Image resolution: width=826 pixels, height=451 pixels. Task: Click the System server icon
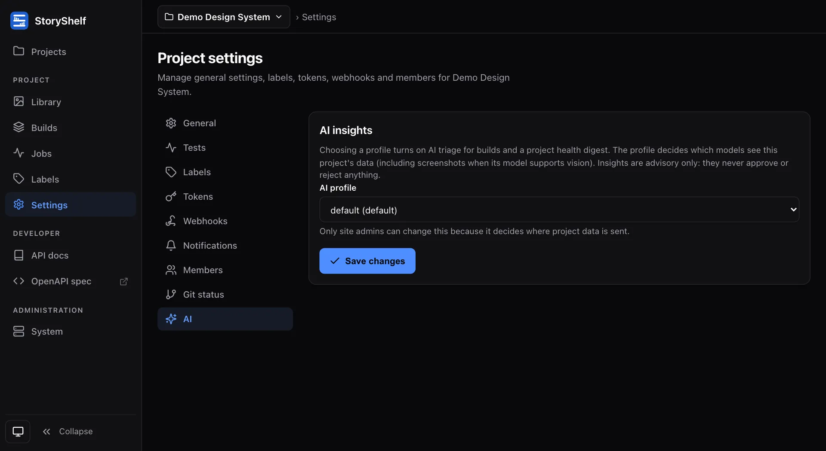click(x=18, y=331)
